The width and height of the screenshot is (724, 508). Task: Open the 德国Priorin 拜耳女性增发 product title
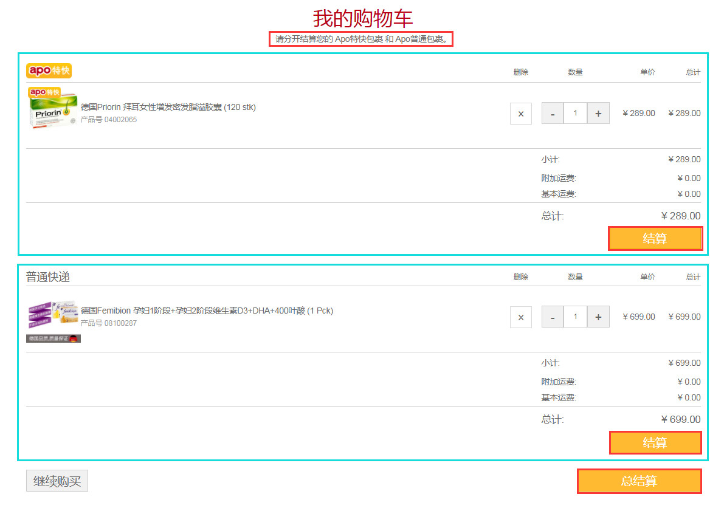(x=168, y=107)
